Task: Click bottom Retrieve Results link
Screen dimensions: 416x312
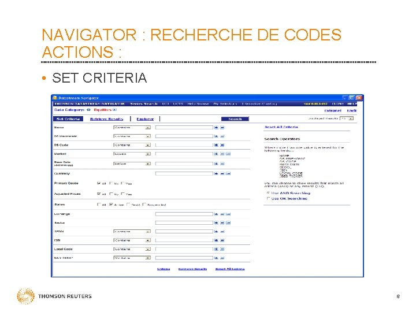Action: coord(192,269)
